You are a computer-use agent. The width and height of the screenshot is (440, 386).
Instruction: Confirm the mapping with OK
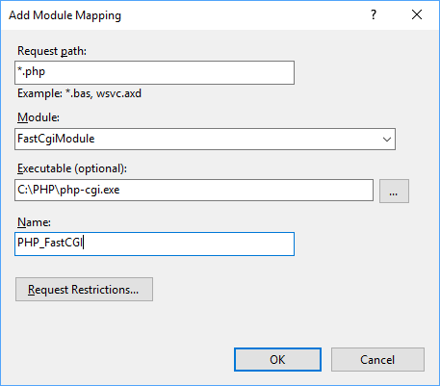tap(277, 359)
